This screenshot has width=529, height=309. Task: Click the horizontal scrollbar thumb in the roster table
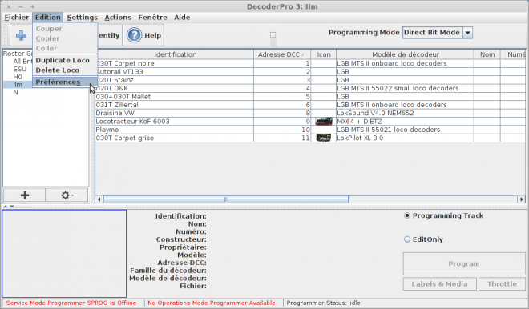[226, 199]
